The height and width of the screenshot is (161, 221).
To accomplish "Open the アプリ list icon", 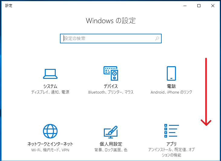I will point(172,131).
